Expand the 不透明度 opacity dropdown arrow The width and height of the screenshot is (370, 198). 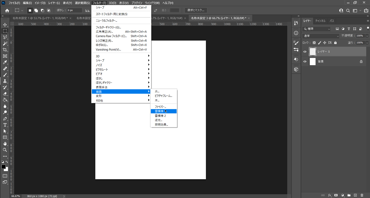[x=367, y=36]
